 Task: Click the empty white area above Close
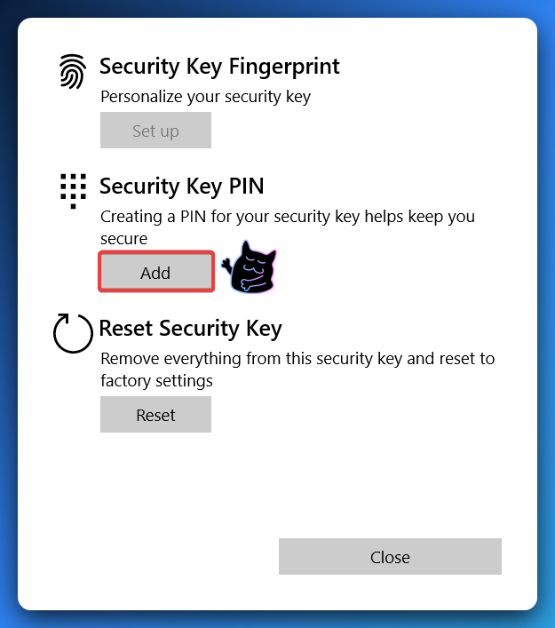(x=390, y=487)
